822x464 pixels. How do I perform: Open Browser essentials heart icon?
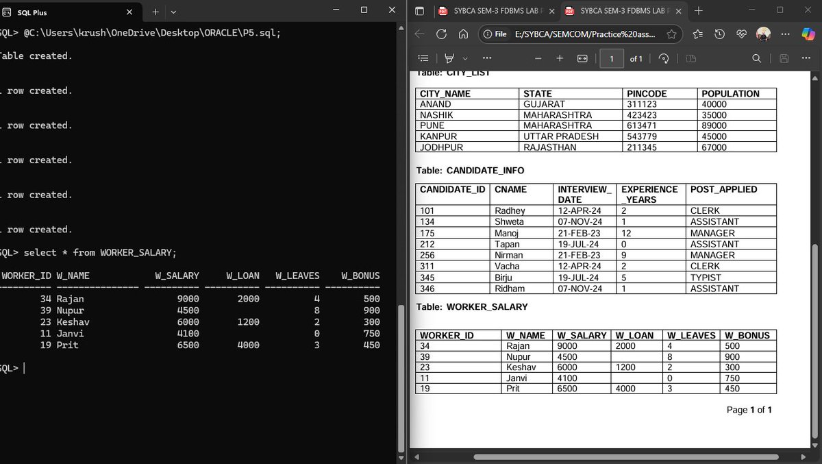(741, 34)
